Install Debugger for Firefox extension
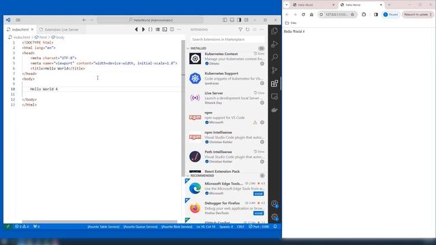This screenshot has width=436, height=245. tap(259, 213)
